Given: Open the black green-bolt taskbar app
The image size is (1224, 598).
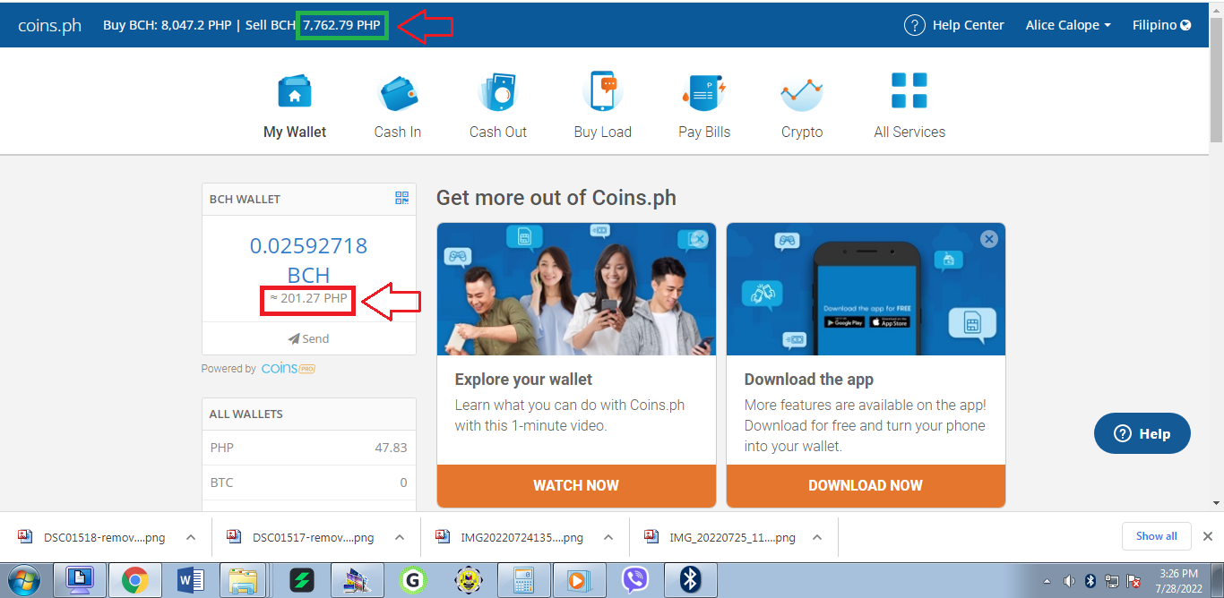Looking at the screenshot, I should [302, 580].
